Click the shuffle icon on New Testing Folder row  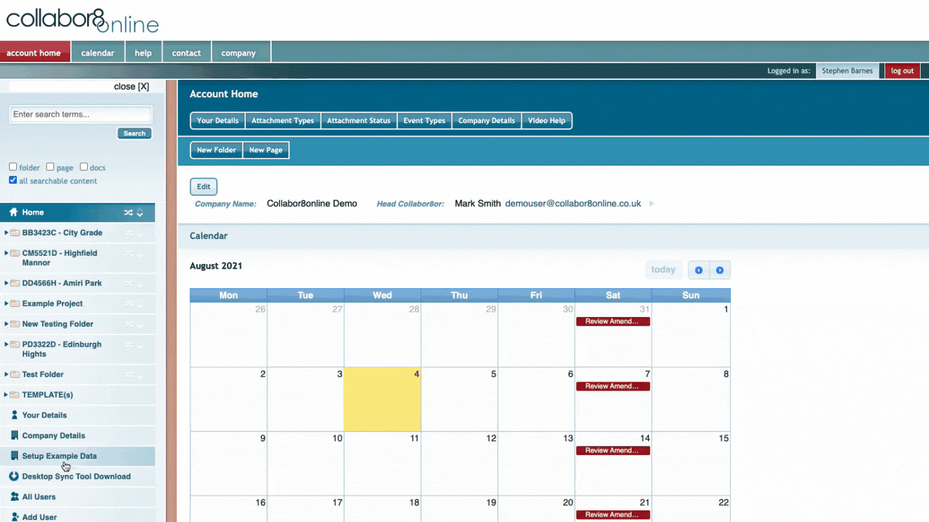128,325
